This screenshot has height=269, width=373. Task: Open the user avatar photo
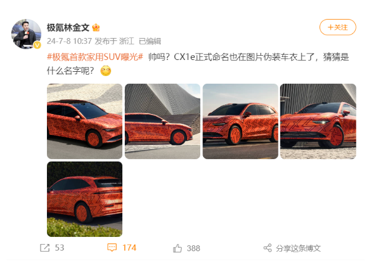point(26,34)
